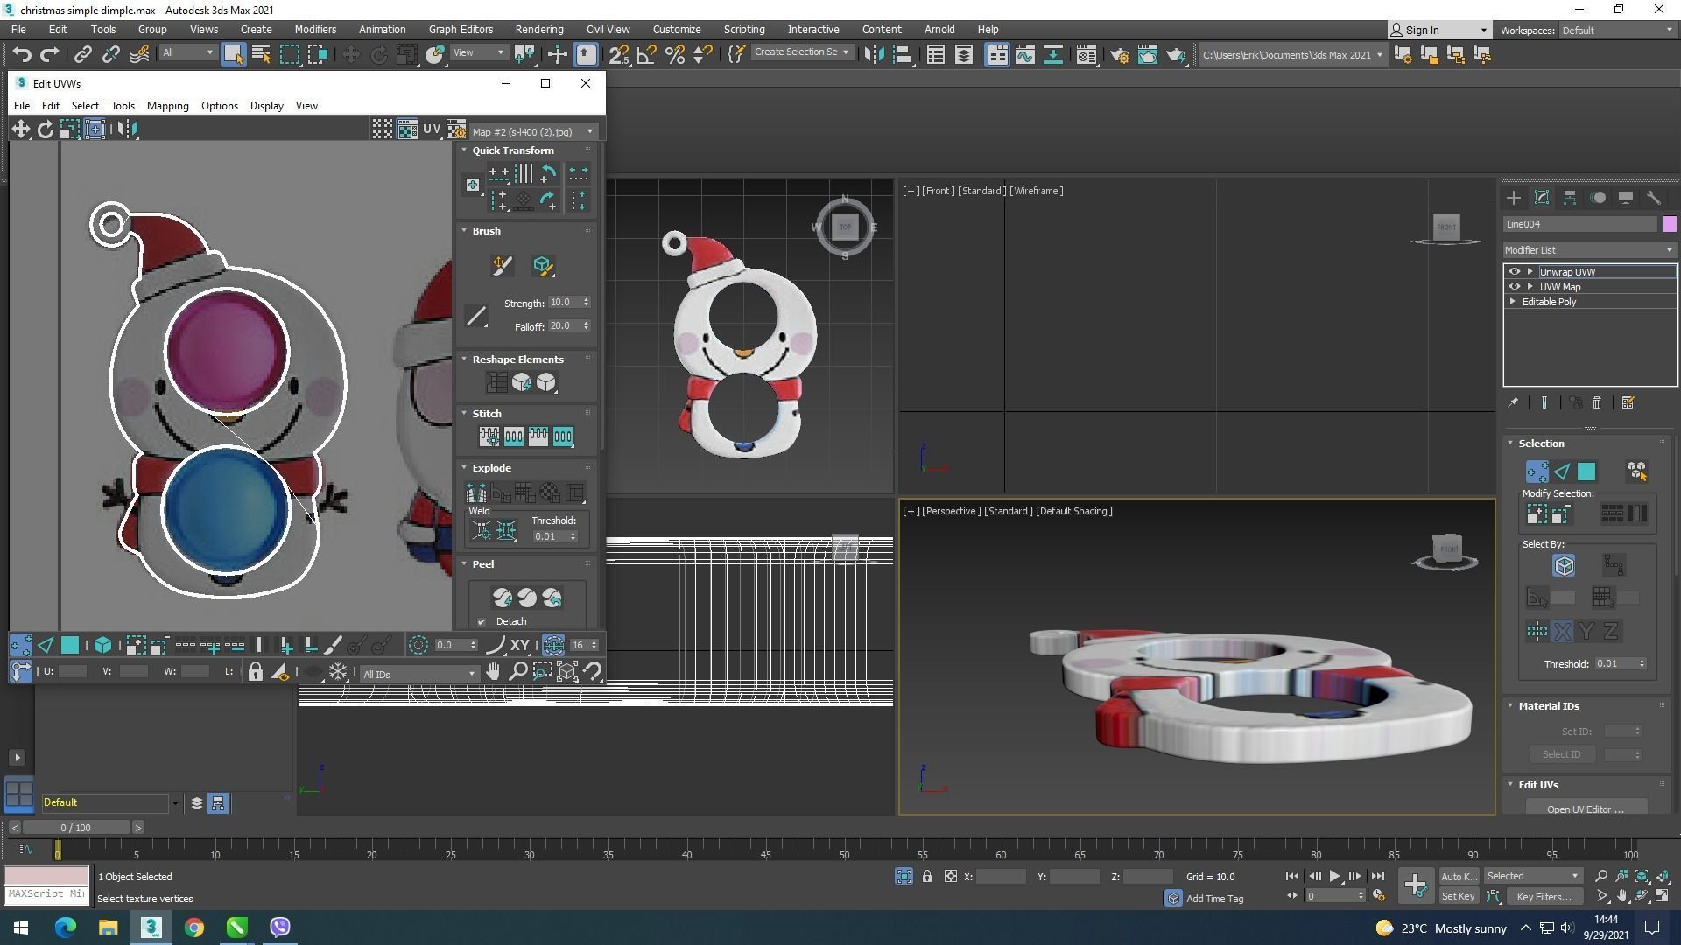The image size is (1681, 945).
Task: Select the Freeform Mode tool in Edit UVWs
Action: [95, 129]
